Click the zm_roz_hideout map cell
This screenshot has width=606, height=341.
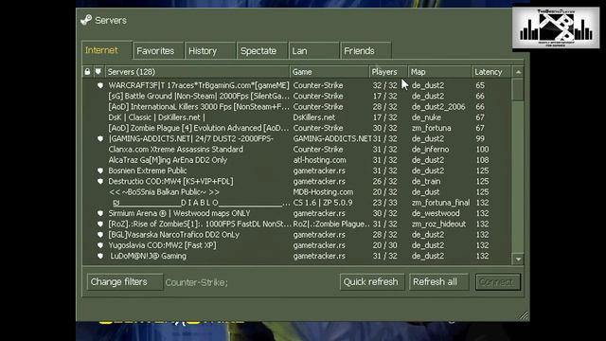coord(438,224)
